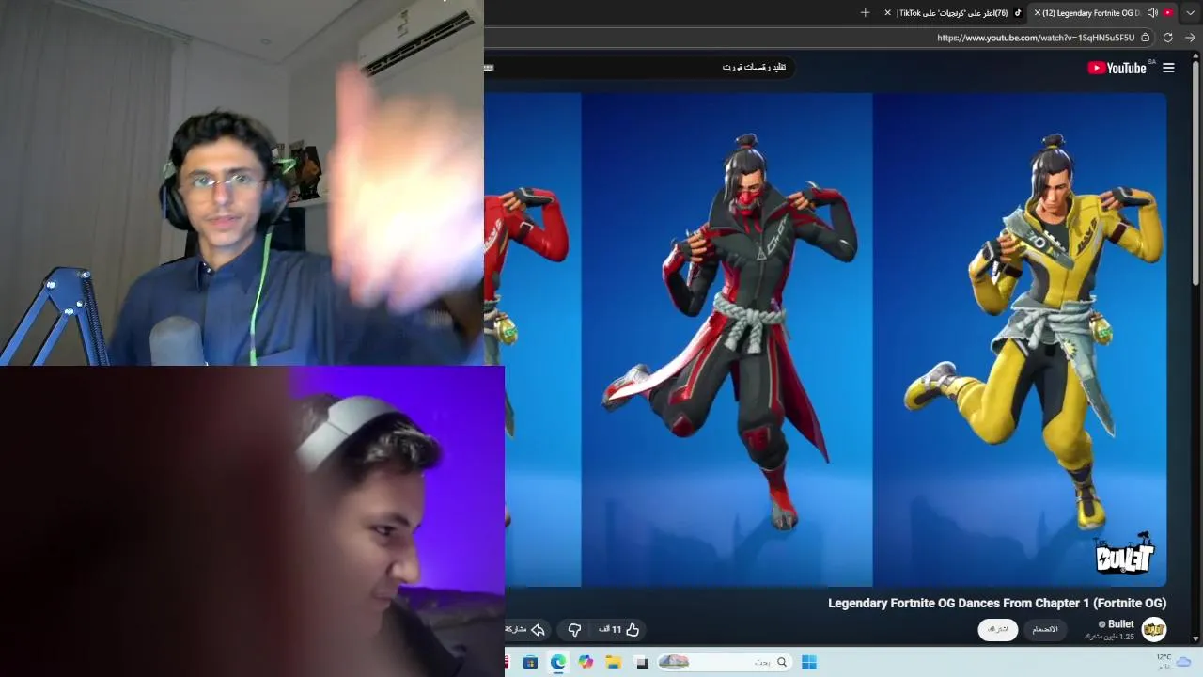This screenshot has height=677, width=1203.
Task: Close the Legendary Fortnite OG tab
Action: point(1038,13)
